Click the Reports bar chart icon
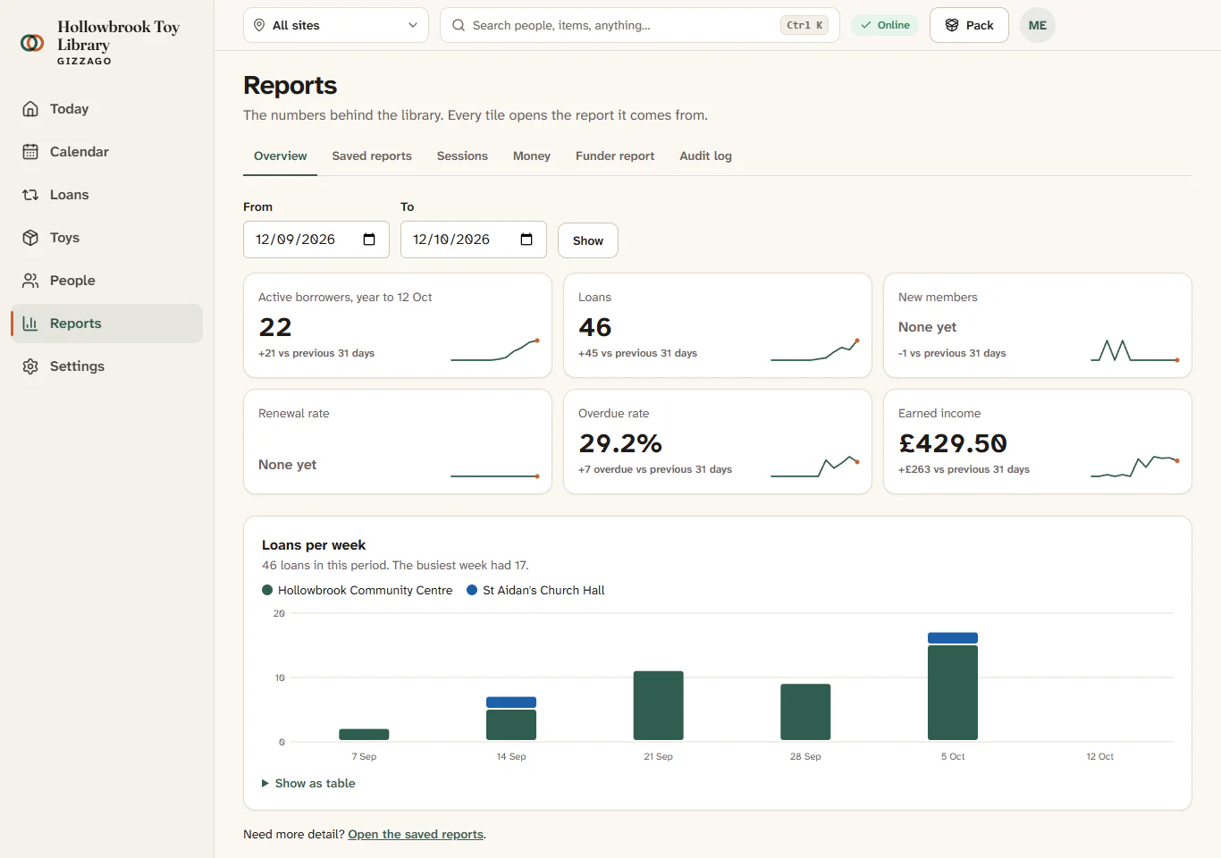The width and height of the screenshot is (1221, 858). click(30, 324)
